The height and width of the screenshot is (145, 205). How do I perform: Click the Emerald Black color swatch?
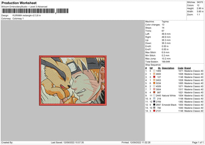coord(154,105)
